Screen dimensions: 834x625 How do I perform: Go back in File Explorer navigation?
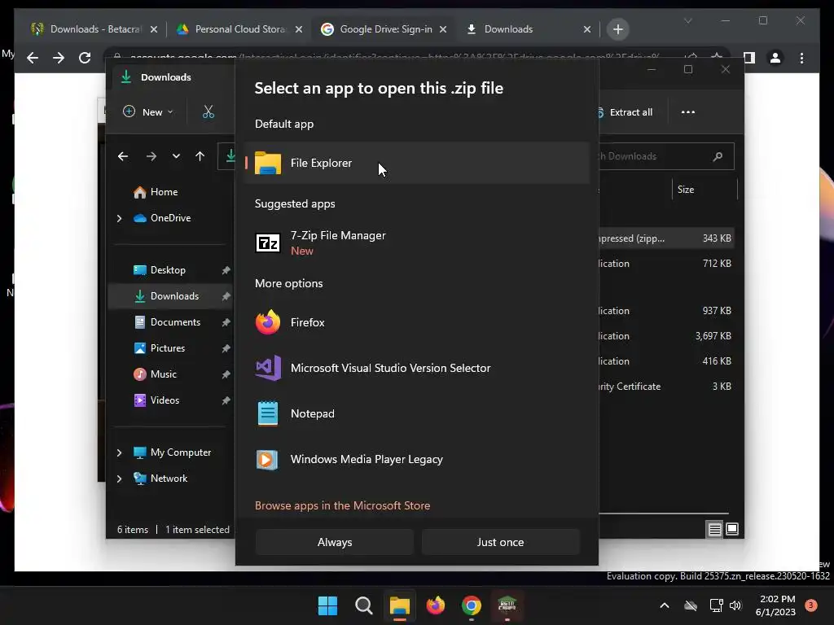coord(123,156)
